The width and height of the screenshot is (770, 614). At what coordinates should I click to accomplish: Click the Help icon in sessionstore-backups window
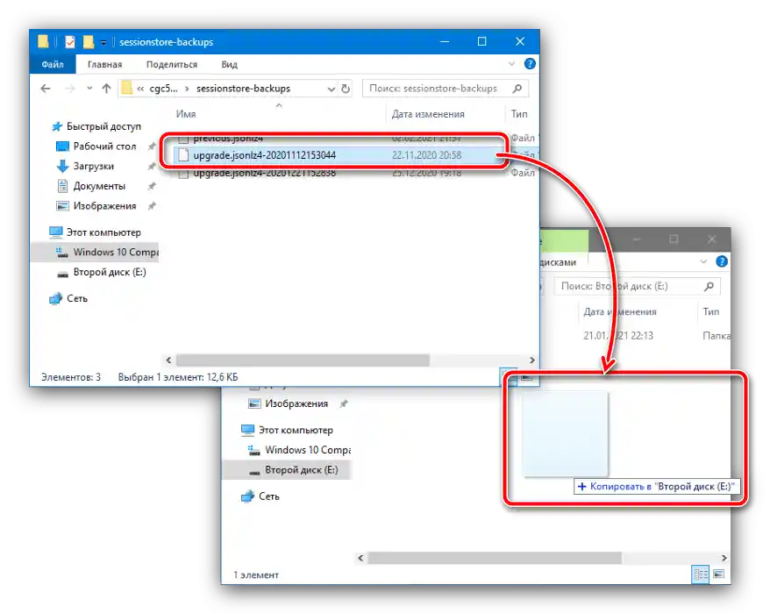coord(530,64)
